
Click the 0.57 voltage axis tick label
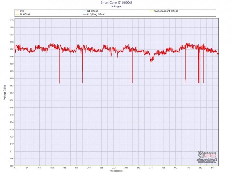click(11, 93)
